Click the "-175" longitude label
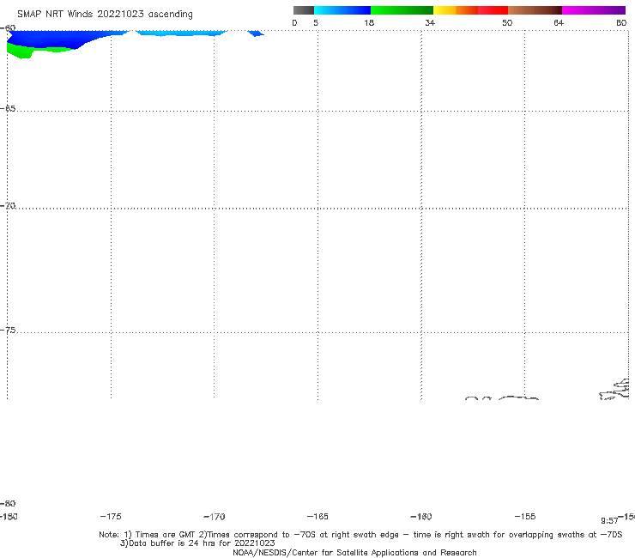Screen dimensions: 635x558 coord(111,516)
